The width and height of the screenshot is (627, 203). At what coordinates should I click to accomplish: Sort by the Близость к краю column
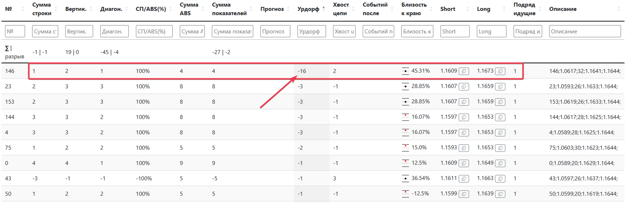point(414,9)
